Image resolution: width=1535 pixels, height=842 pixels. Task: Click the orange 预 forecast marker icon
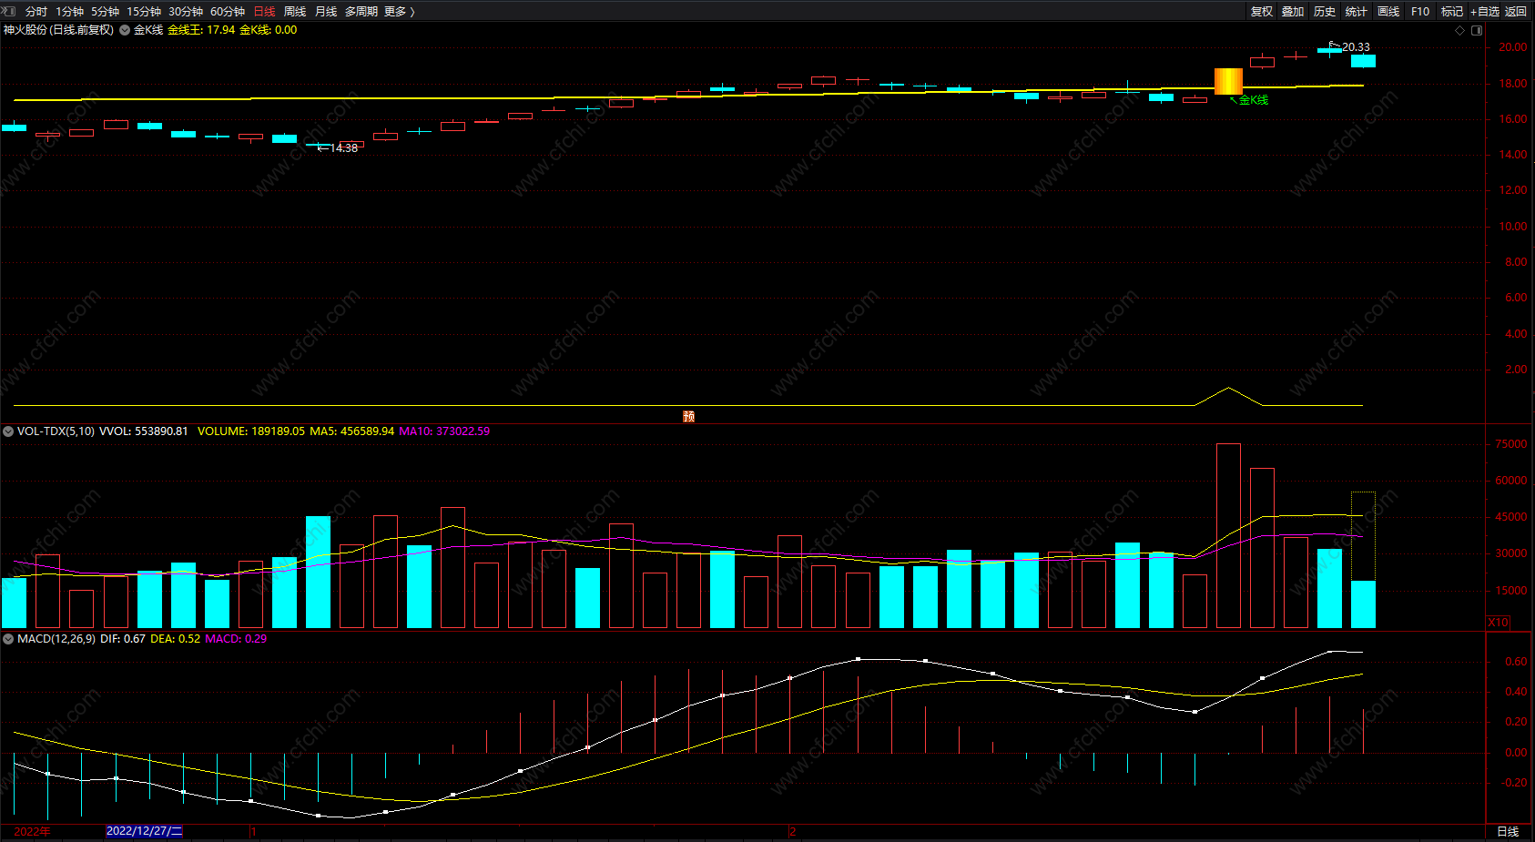[688, 416]
